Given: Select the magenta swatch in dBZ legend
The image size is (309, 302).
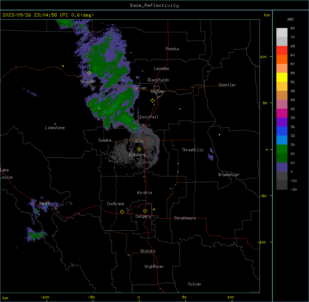Looking at the screenshot, I should point(282,113).
